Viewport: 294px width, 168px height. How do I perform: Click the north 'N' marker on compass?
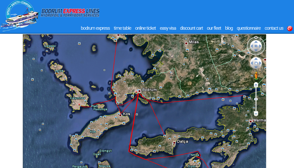pos(256,37)
